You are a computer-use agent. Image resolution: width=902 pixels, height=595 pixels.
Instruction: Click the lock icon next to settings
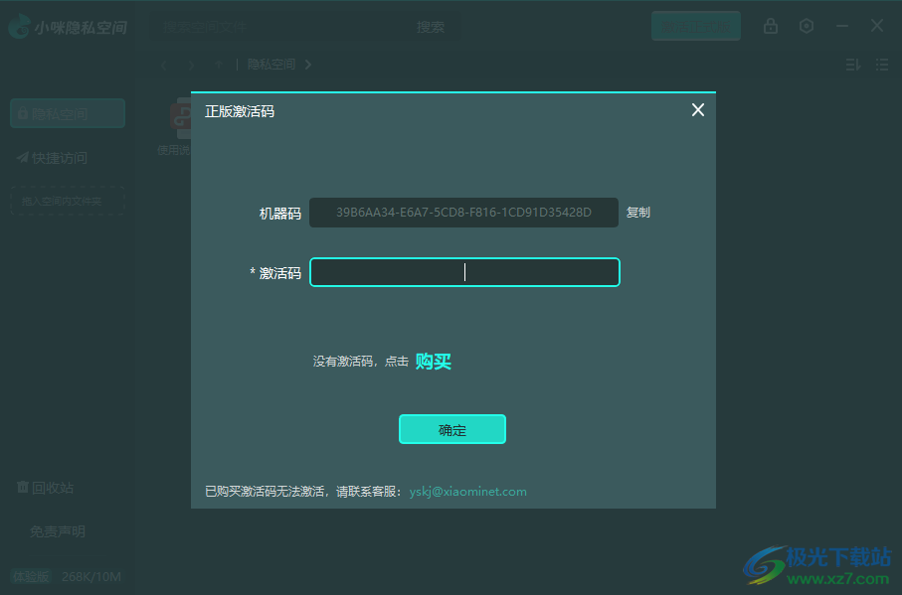771,26
